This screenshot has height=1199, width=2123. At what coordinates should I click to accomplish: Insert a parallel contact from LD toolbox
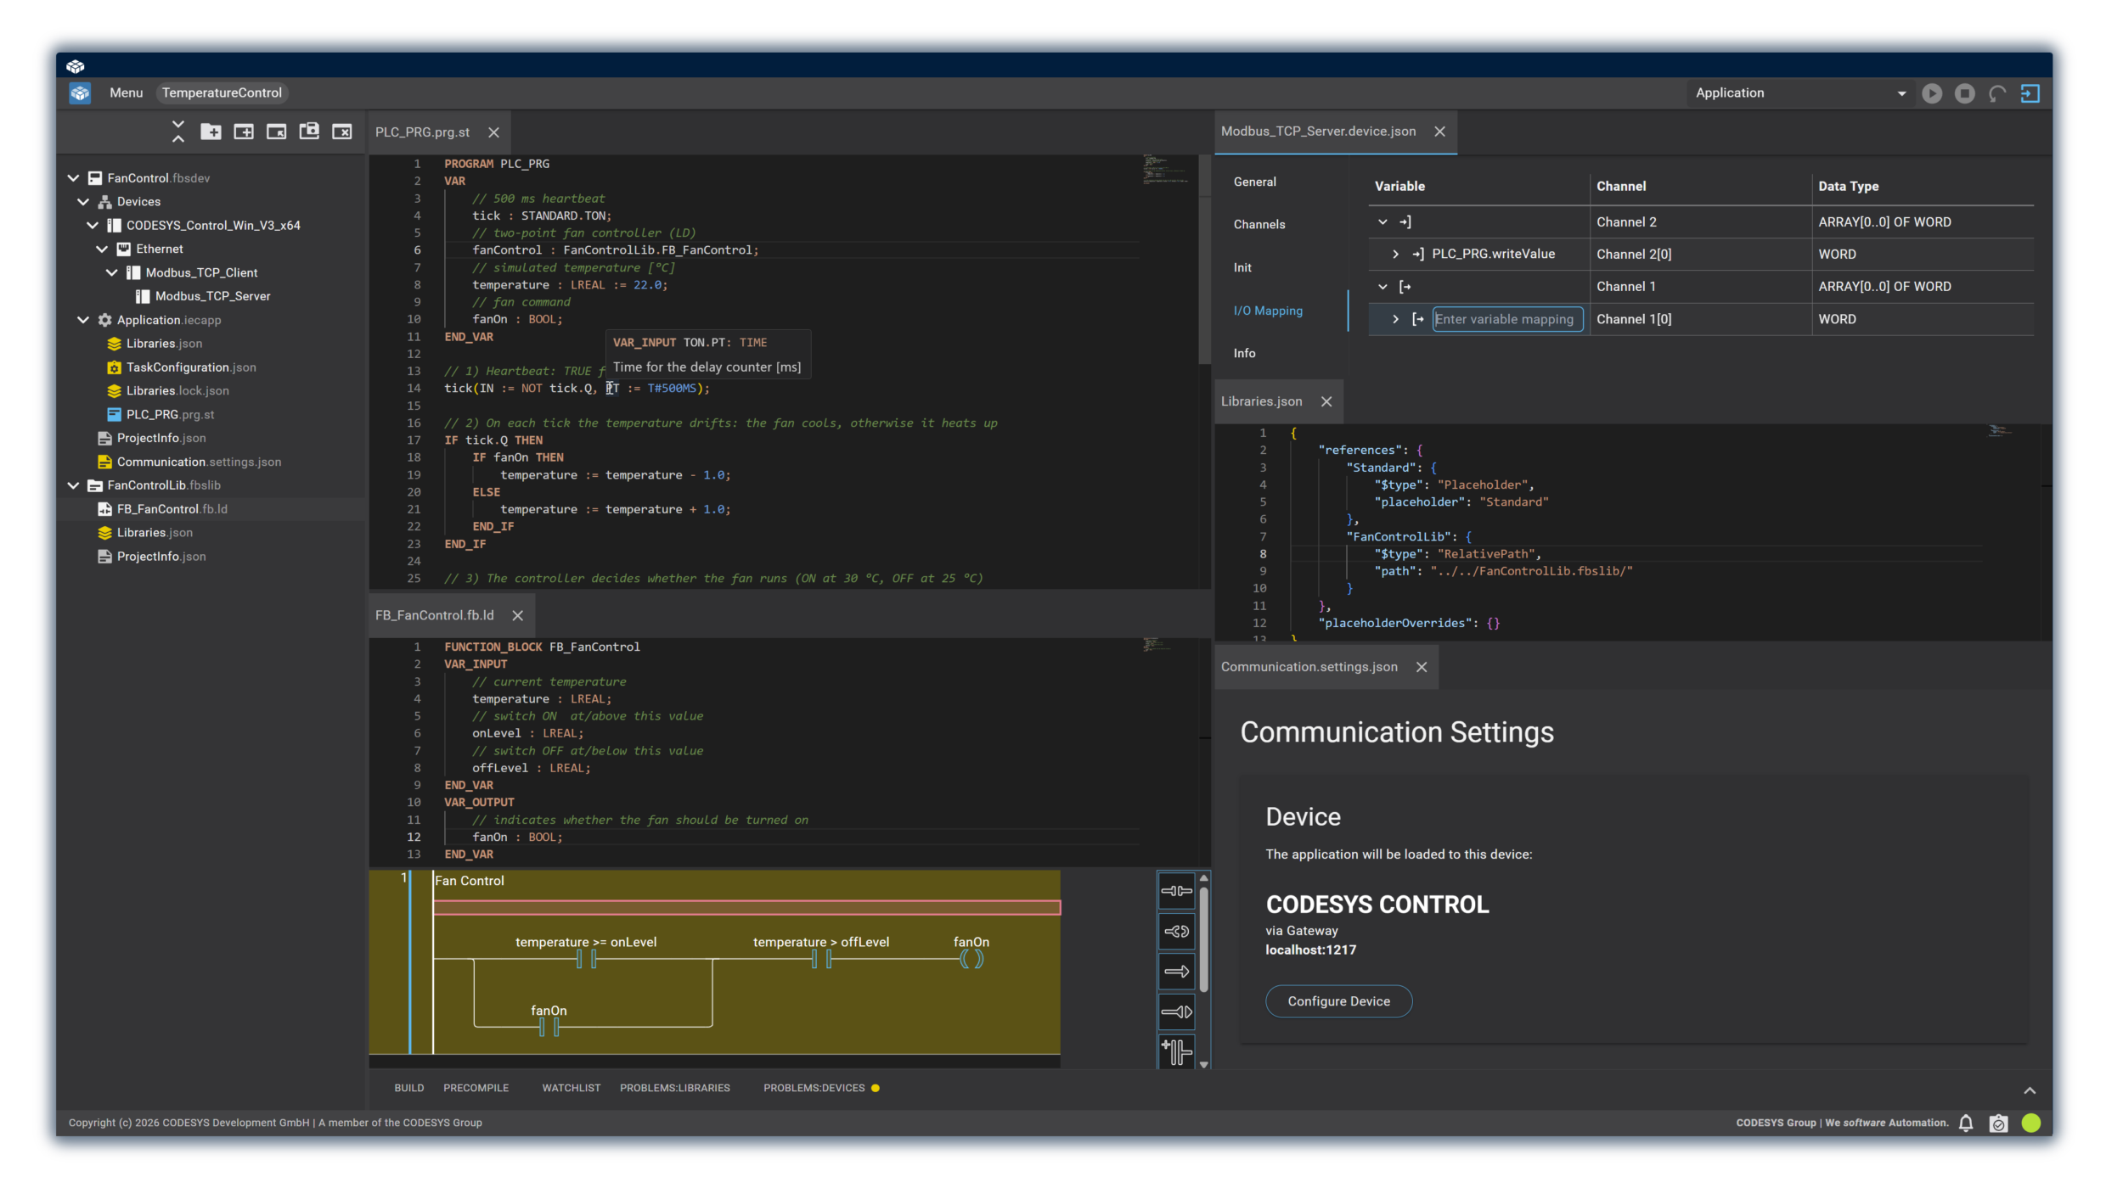point(1176,1052)
